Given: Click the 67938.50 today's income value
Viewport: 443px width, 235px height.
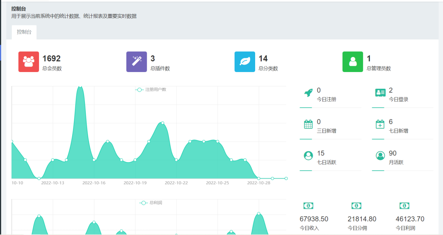Looking at the screenshot, I should point(314,219).
